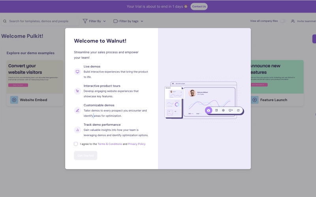Click the settings gear icon in illustration toolbar
The width and height of the screenshot is (316, 197).
tap(223, 110)
